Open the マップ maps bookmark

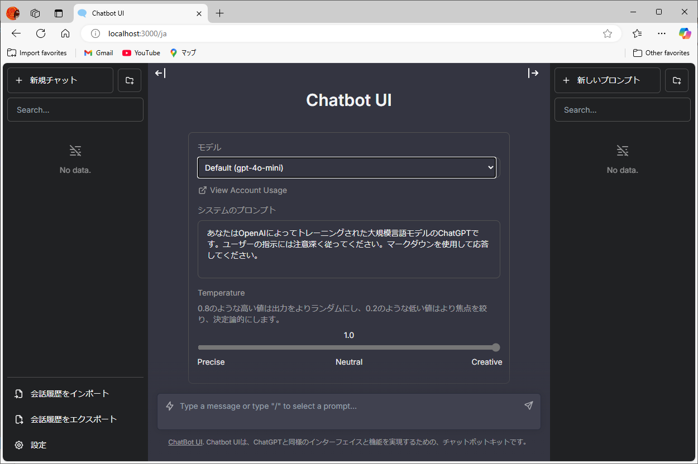[x=183, y=53]
